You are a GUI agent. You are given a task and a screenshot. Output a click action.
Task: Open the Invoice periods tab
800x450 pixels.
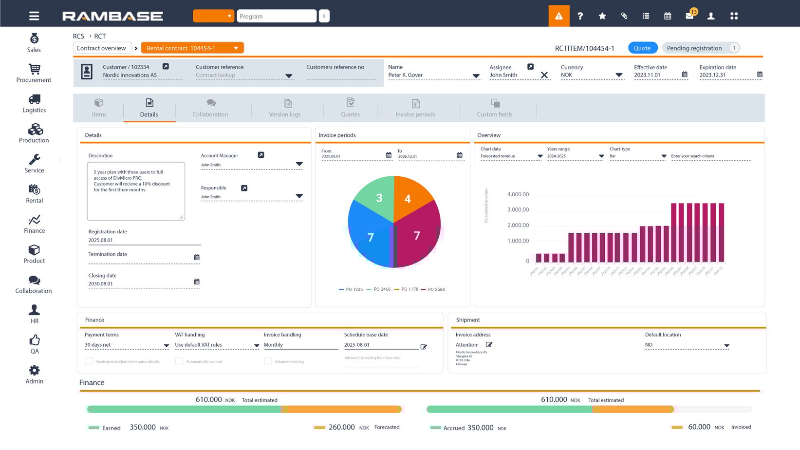click(415, 108)
